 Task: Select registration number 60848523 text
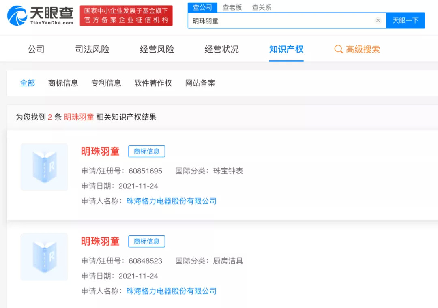145,261
